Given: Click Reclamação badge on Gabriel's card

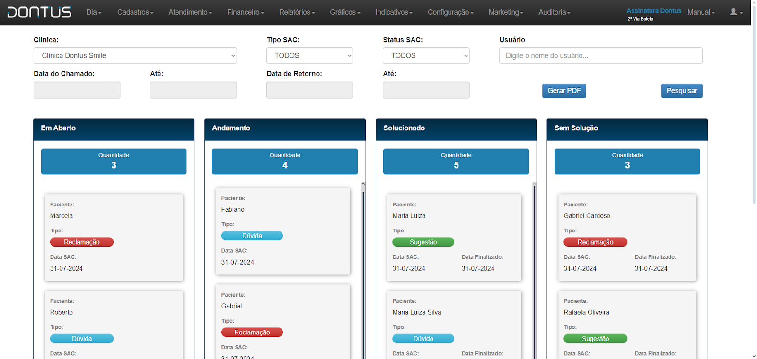Looking at the screenshot, I should 252,333.
